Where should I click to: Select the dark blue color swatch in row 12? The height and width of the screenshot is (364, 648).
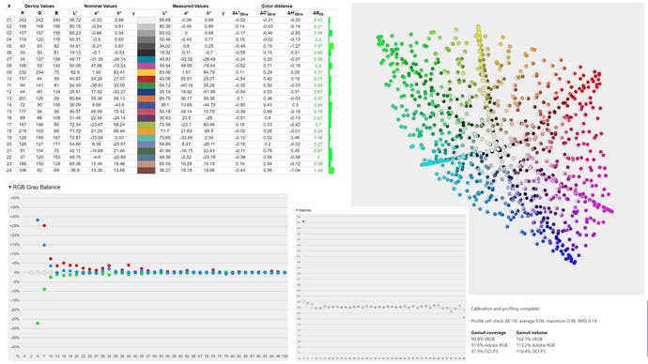pos(146,92)
